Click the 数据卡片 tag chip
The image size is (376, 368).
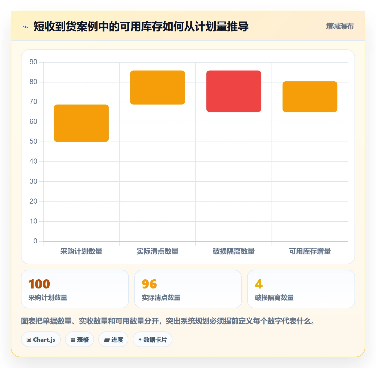153,340
